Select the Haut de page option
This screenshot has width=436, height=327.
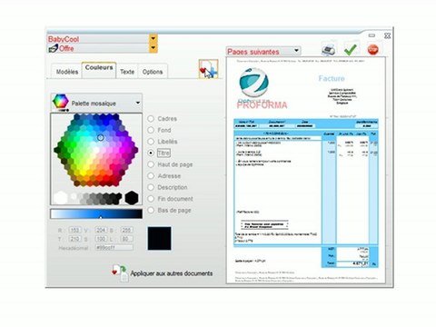[151, 164]
